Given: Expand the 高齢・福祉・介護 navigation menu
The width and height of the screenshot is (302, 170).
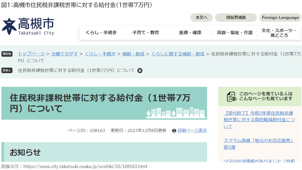Looking at the screenshot, I should point(235,33).
